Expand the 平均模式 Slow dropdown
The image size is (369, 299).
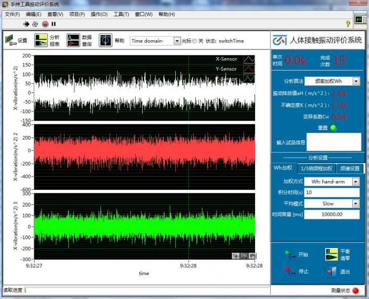click(356, 203)
